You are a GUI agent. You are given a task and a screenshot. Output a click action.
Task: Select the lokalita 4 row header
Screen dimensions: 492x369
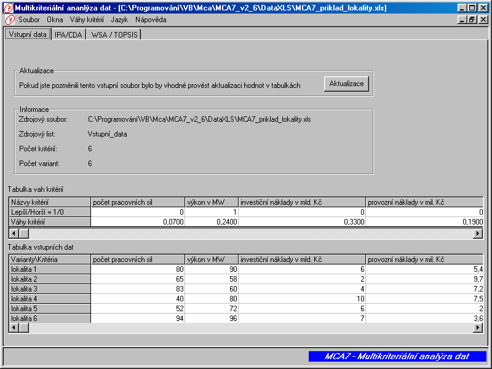[x=50, y=299]
